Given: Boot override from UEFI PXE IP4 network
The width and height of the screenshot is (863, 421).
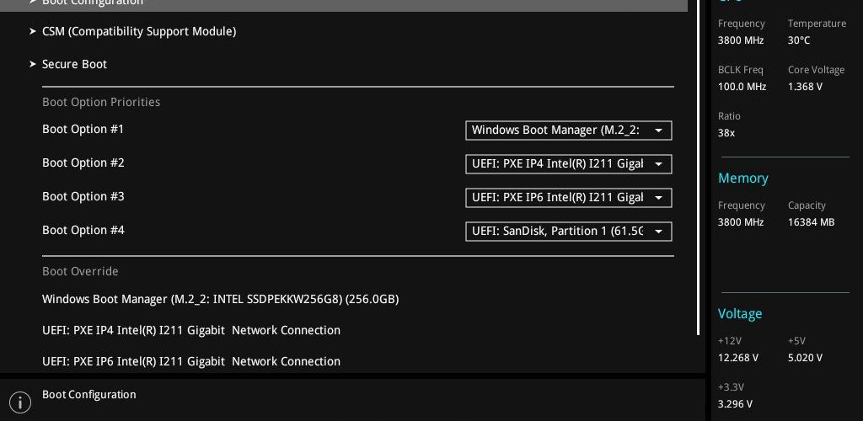Looking at the screenshot, I should tap(191, 330).
